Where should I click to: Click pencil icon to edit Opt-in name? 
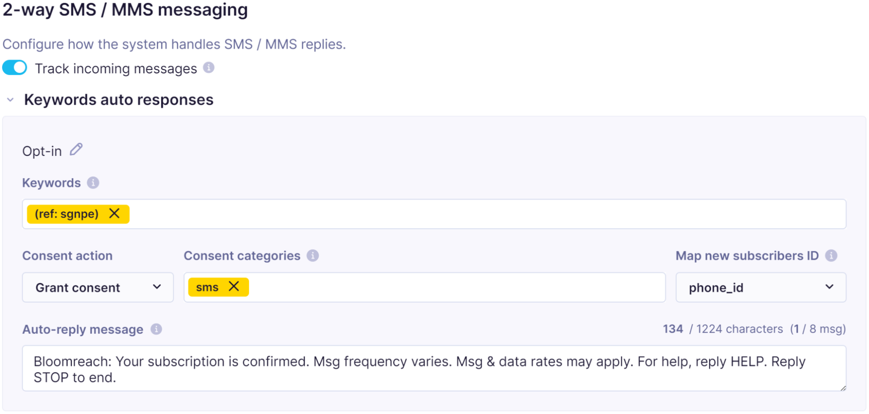[76, 150]
